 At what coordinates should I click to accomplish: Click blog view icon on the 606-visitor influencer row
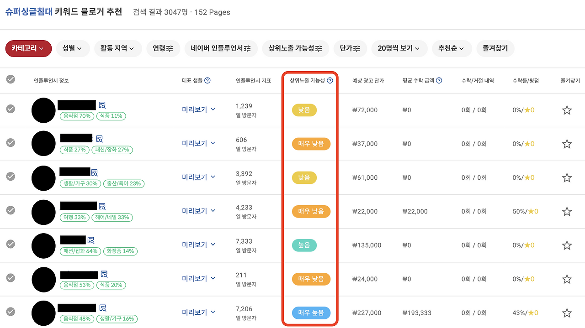[x=99, y=138]
